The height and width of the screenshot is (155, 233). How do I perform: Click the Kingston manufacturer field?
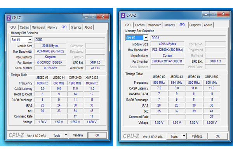tap(50, 57)
